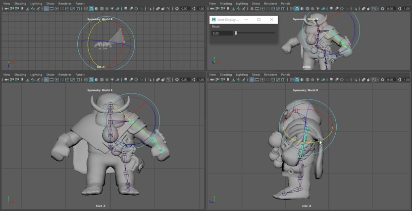The width and height of the screenshot is (412, 211).
Task: Click joint display scale slider handle
Action: [x=236, y=33]
